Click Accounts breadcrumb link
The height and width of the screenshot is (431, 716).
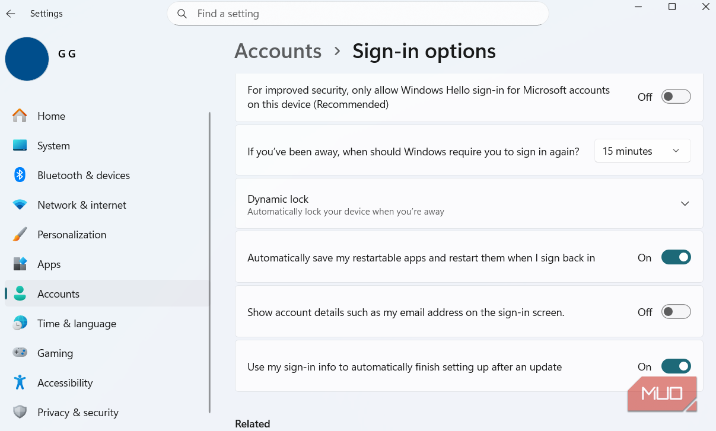coord(278,52)
